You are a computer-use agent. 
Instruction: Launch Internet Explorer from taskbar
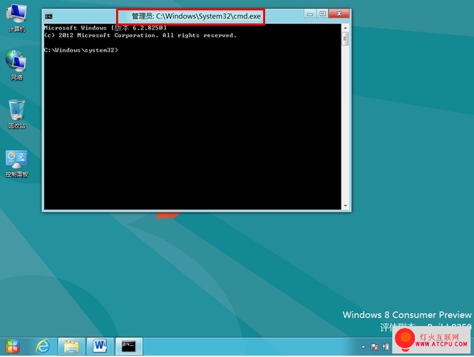click(43, 346)
